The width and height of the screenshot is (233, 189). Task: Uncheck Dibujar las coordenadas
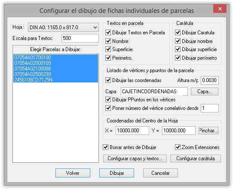[x=108, y=80]
